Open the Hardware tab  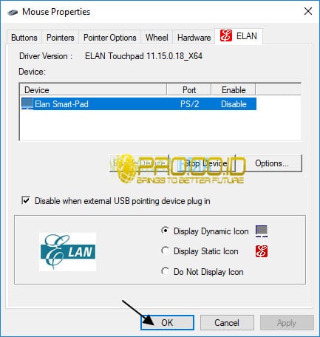[194, 38]
